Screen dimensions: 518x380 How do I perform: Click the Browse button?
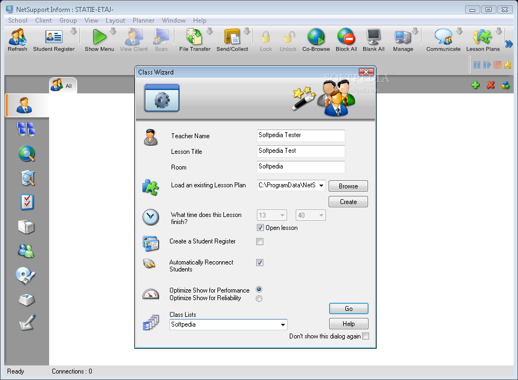[348, 186]
